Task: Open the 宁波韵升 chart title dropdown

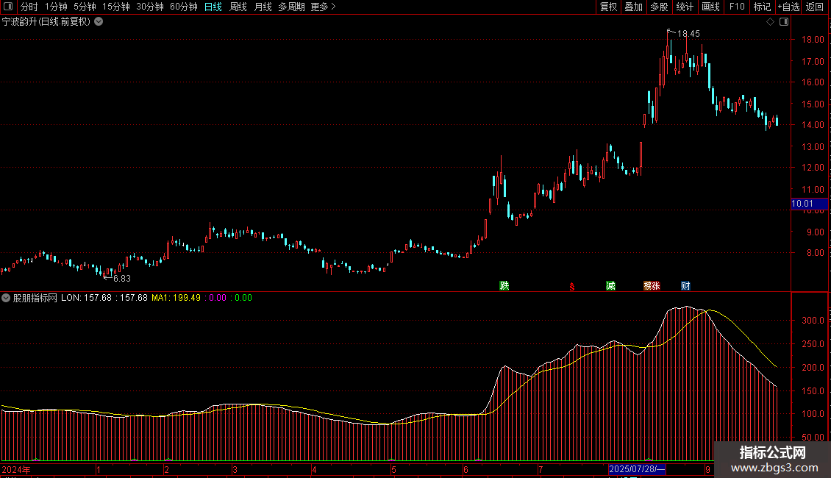Action: click(x=99, y=21)
